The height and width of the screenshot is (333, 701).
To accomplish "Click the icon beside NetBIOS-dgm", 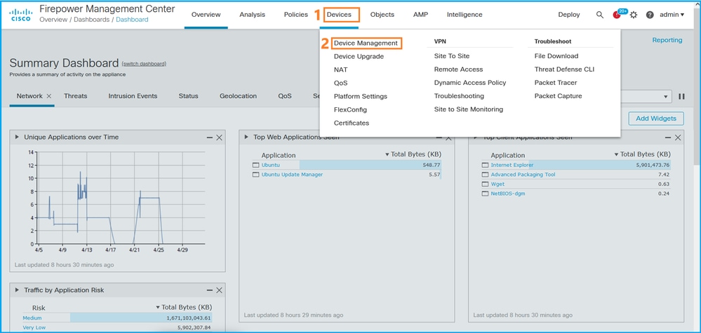I will pos(485,193).
